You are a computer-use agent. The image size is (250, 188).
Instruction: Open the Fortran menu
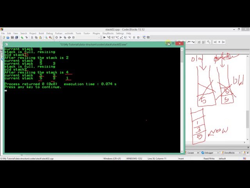coord(59,33)
